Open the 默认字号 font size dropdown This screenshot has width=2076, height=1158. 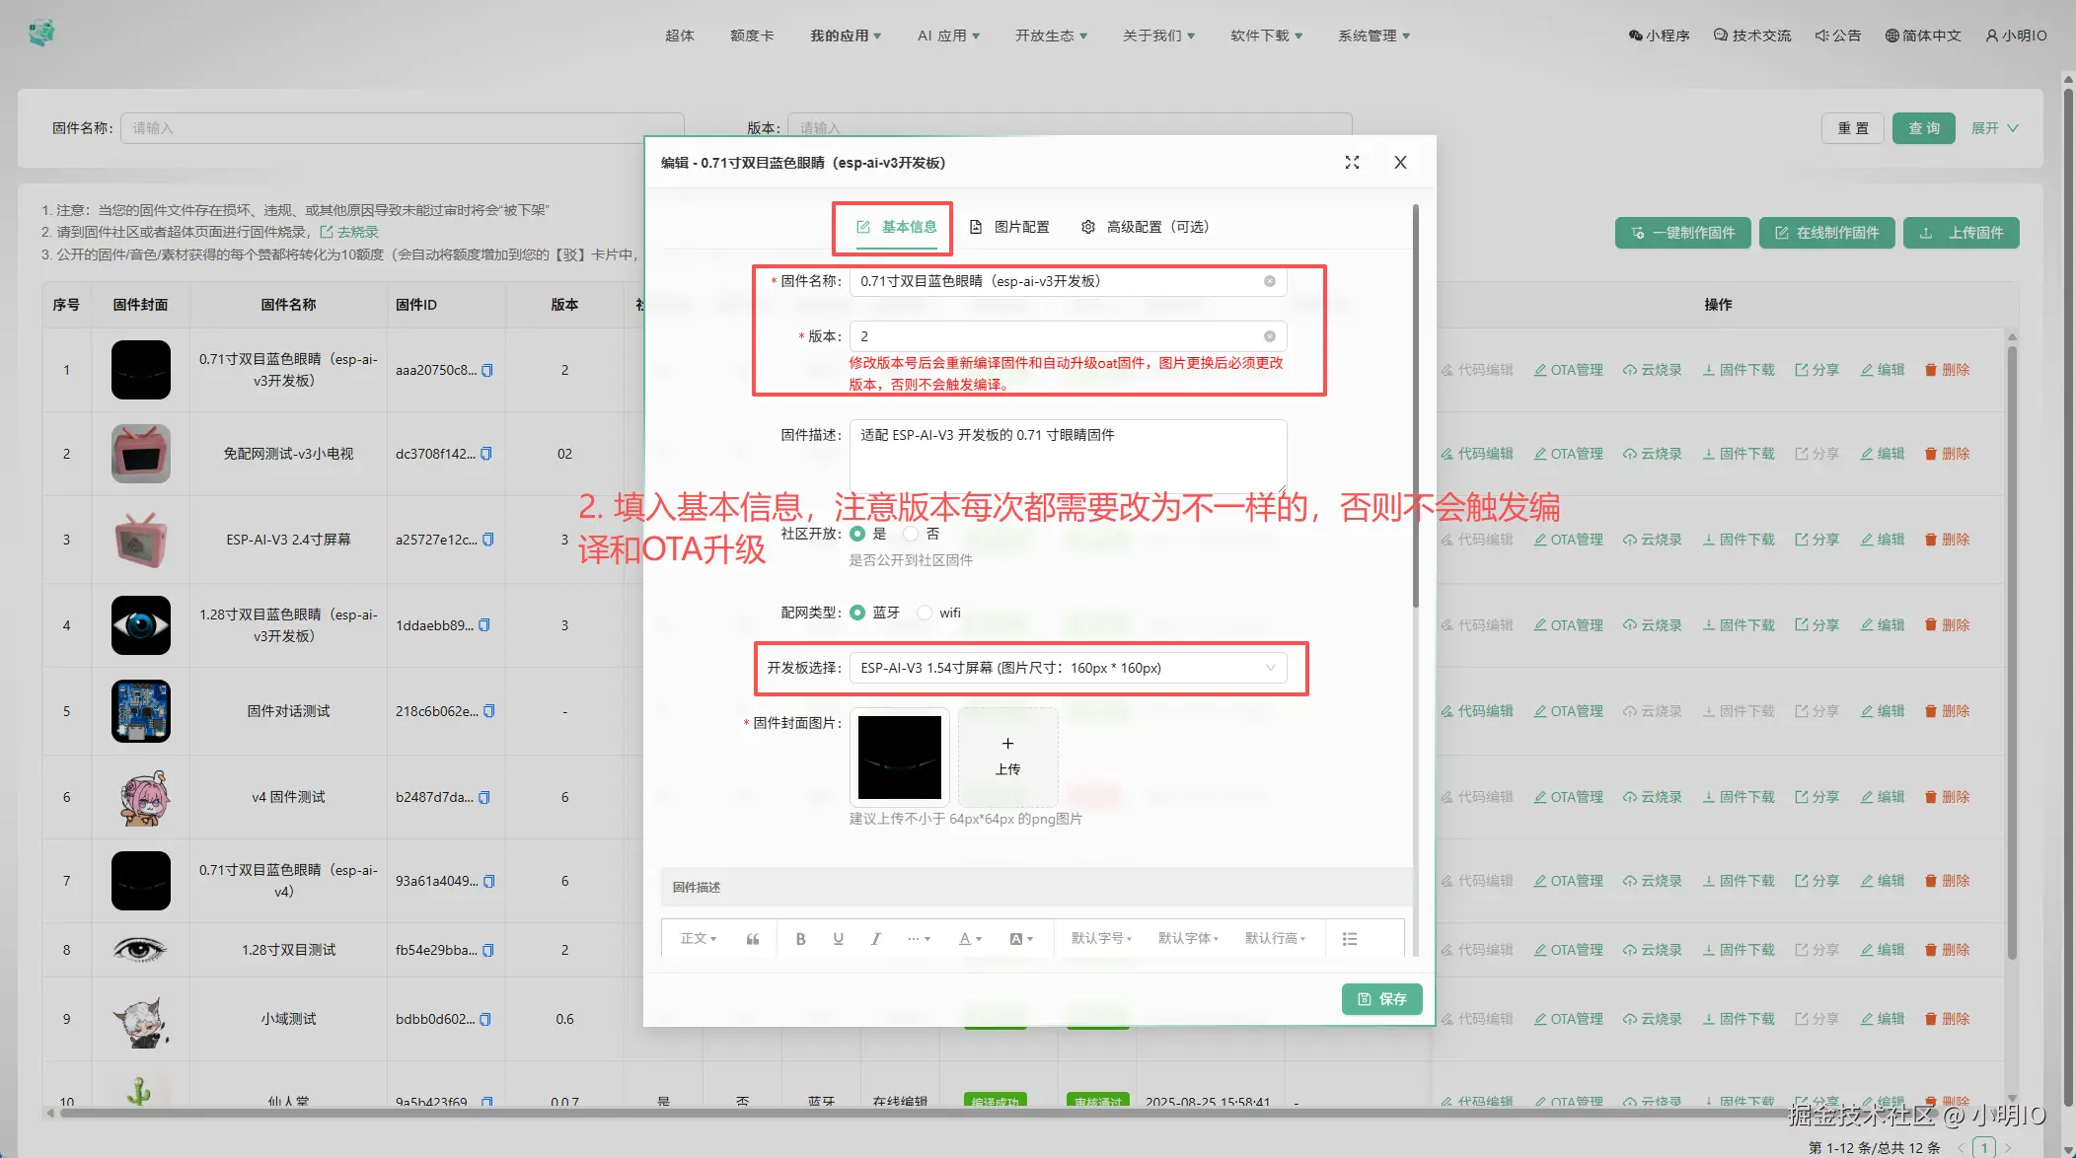click(1101, 939)
